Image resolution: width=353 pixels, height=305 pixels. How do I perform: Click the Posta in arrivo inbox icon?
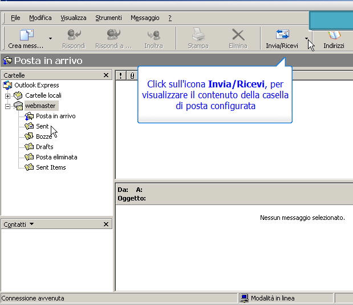(29, 117)
